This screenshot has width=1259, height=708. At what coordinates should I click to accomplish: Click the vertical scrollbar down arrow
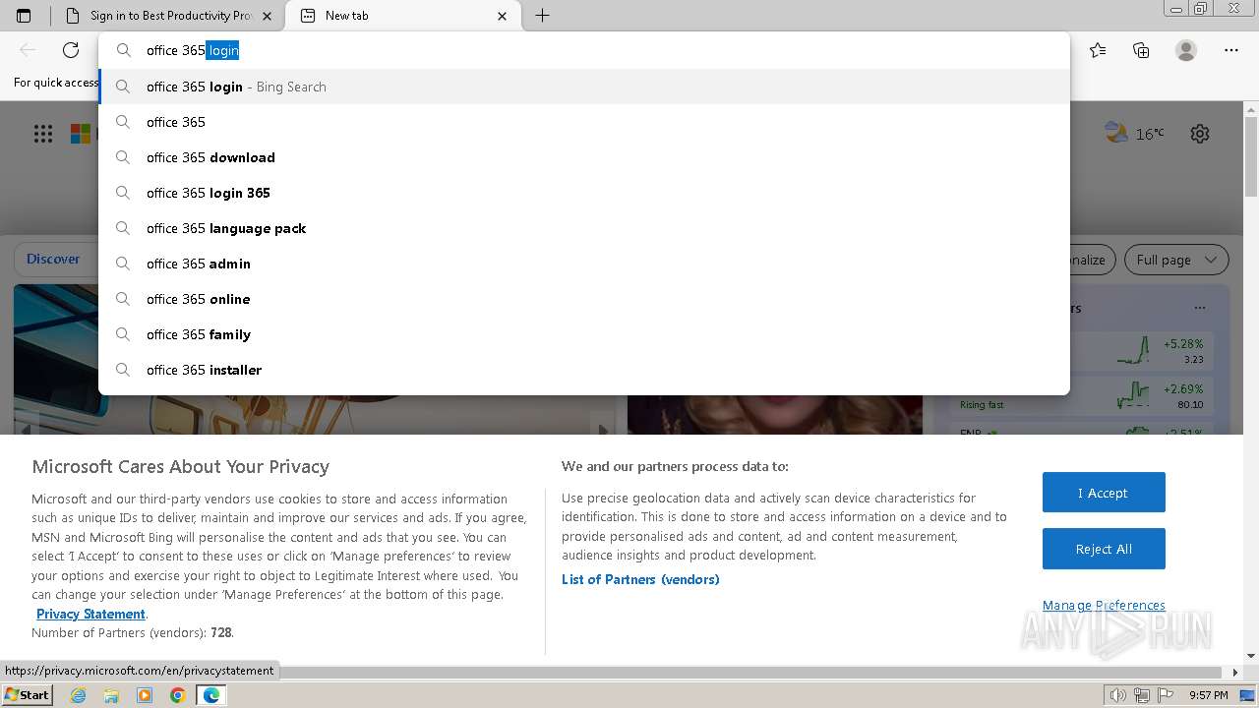(x=1251, y=656)
